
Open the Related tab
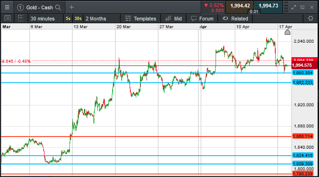coord(235,19)
